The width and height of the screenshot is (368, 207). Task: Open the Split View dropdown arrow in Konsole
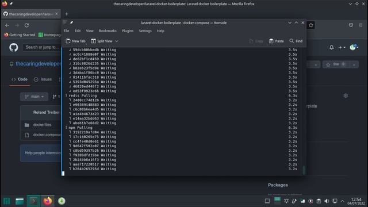coord(117,41)
